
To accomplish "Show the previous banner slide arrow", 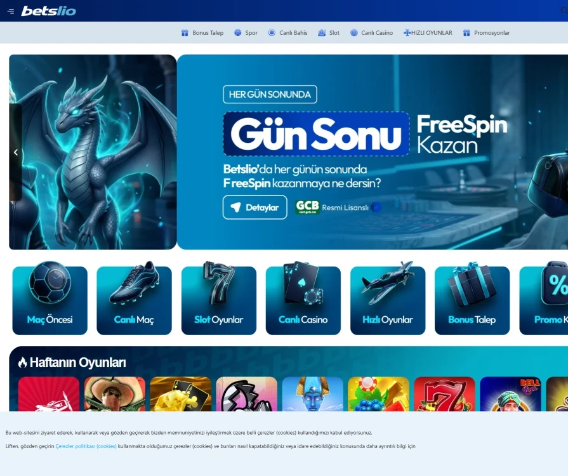I will 16,152.
